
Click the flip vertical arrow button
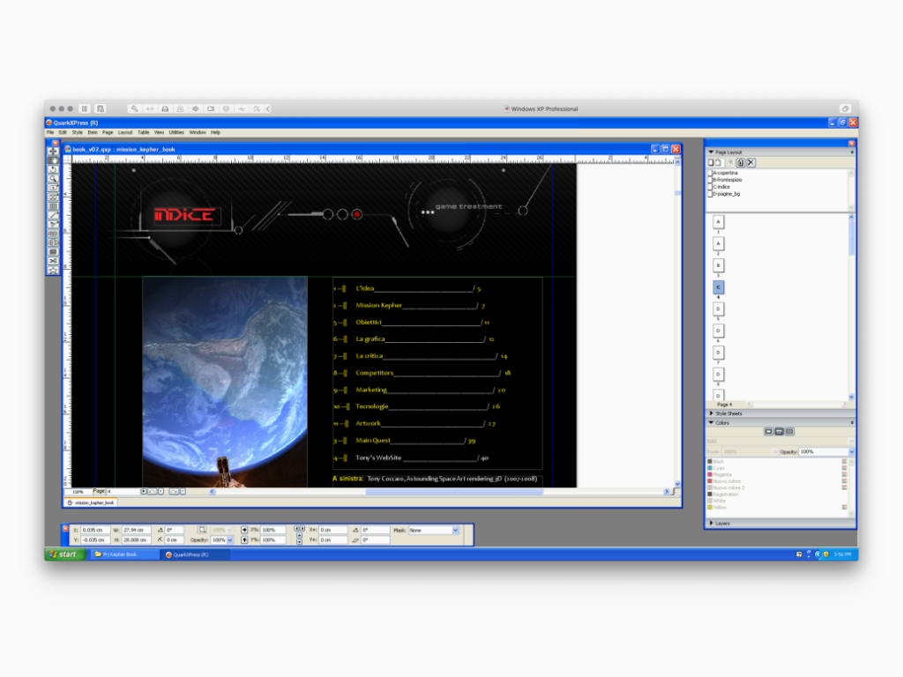tap(244, 540)
